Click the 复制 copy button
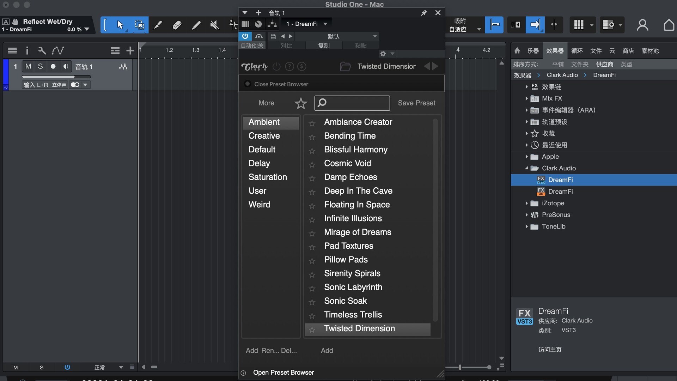 (324, 46)
